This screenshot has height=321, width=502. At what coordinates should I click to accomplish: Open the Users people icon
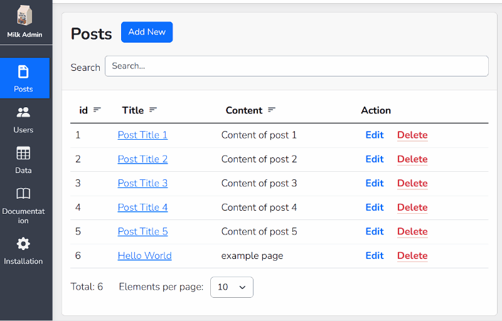point(23,112)
